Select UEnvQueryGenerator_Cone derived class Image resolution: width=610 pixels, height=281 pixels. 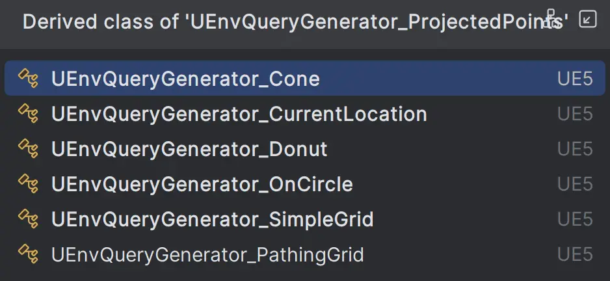185,79
